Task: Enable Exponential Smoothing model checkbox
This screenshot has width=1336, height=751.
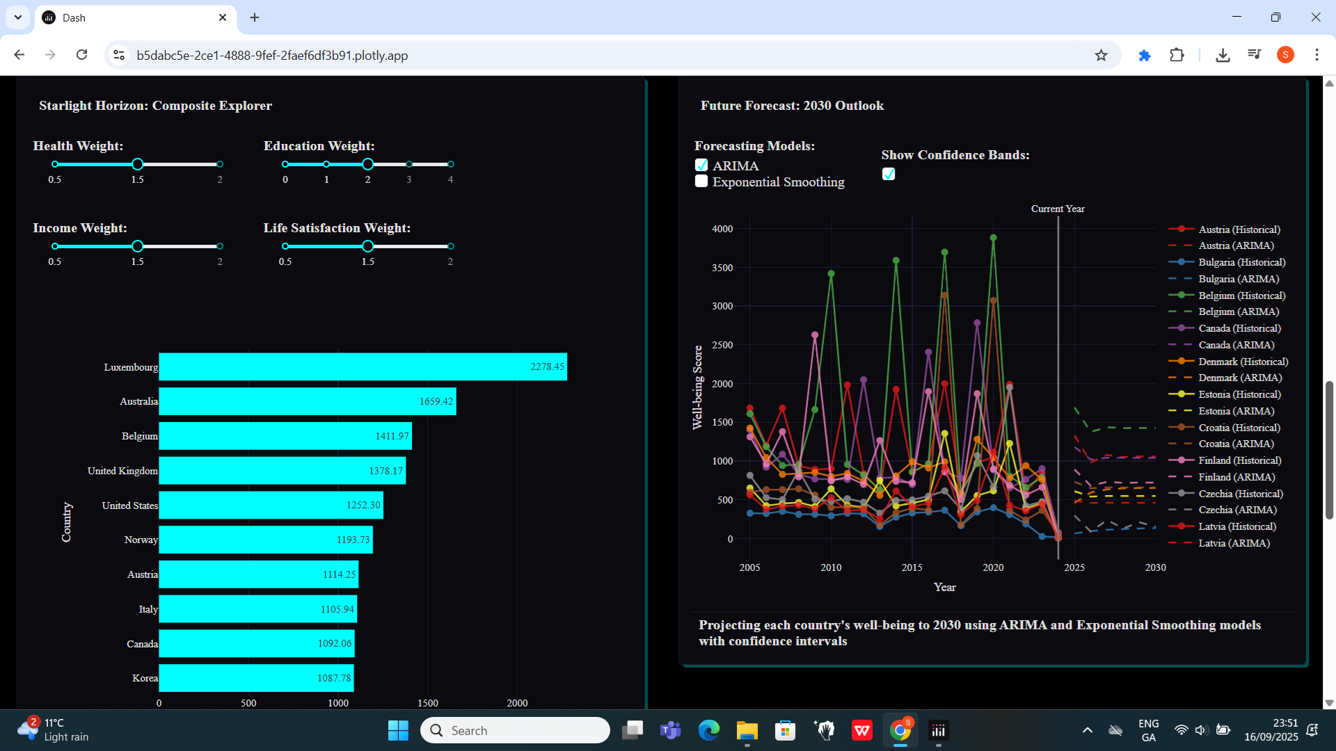Action: [x=701, y=181]
